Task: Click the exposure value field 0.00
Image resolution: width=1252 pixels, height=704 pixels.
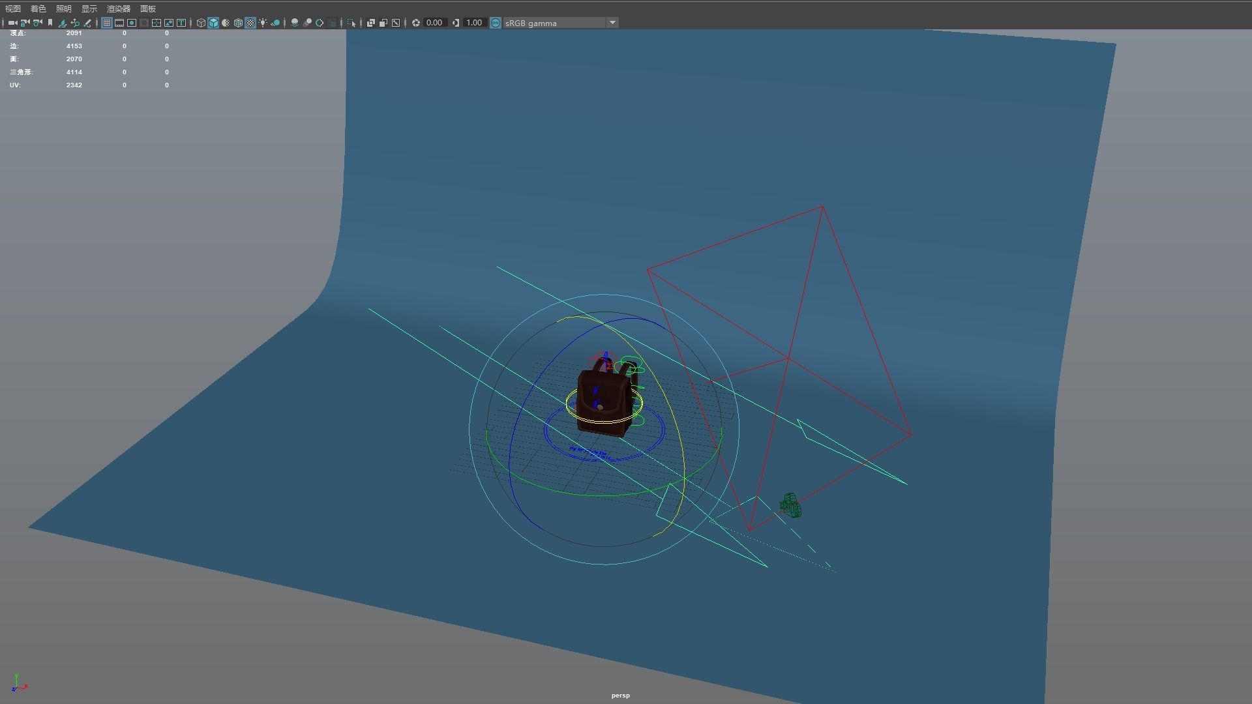Action: 434,23
